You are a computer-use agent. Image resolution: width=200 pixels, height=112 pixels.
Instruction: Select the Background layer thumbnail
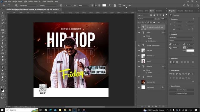coord(143,87)
